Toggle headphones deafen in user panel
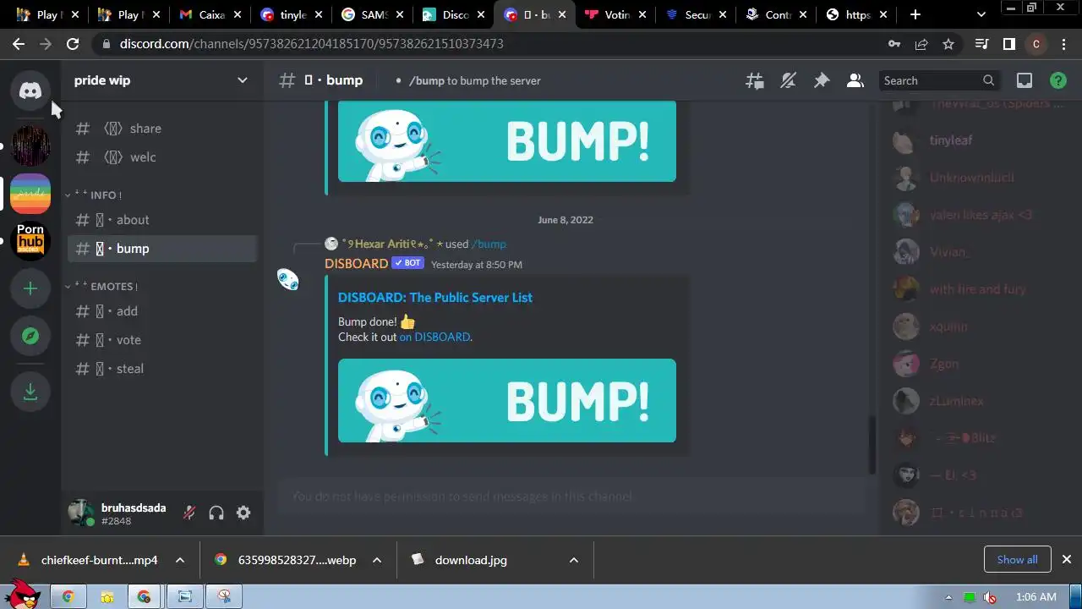Screen dimensions: 1082x609 tap(216, 513)
